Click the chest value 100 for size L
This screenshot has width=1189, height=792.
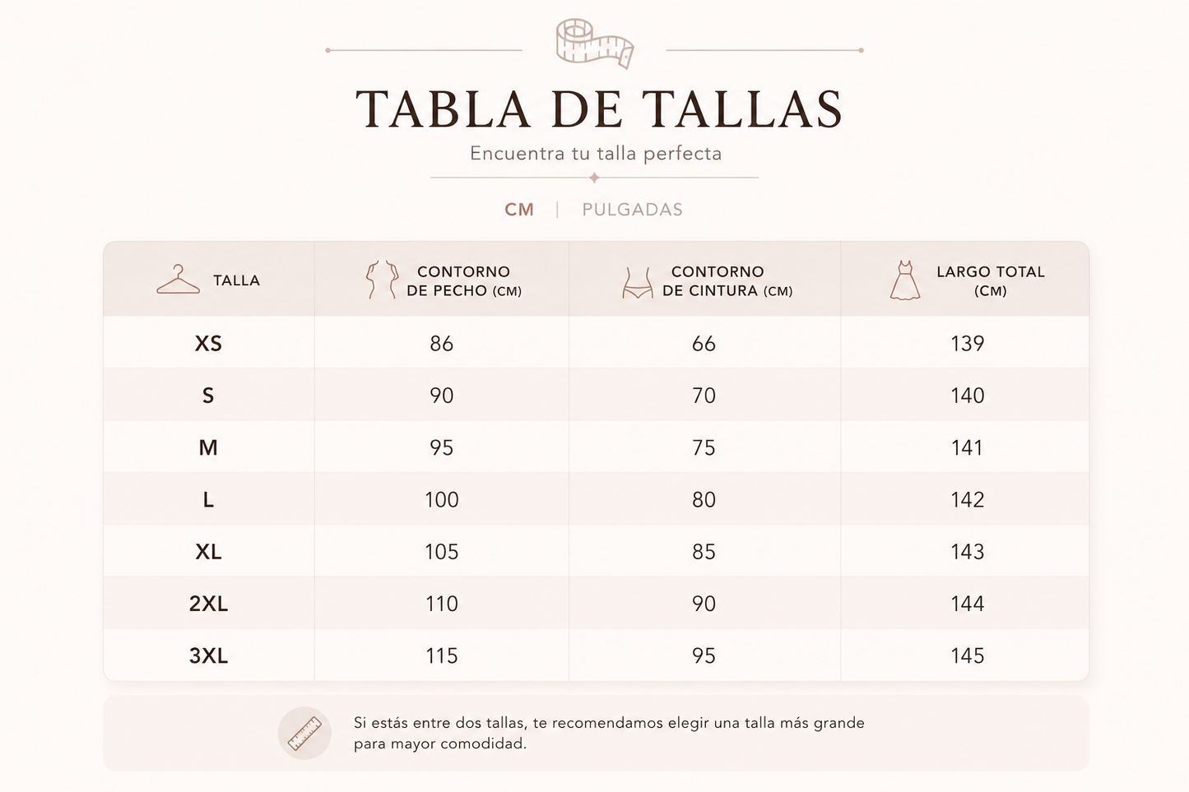[442, 500]
